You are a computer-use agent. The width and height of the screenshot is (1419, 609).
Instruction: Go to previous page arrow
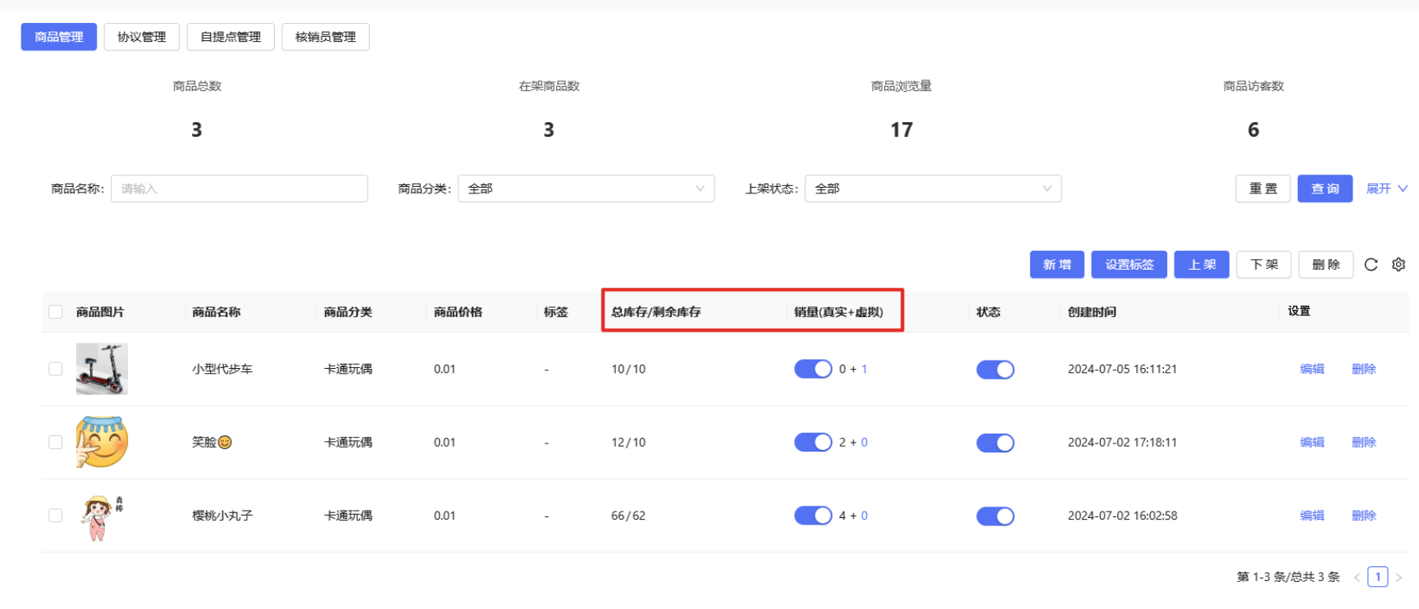pos(1357,577)
